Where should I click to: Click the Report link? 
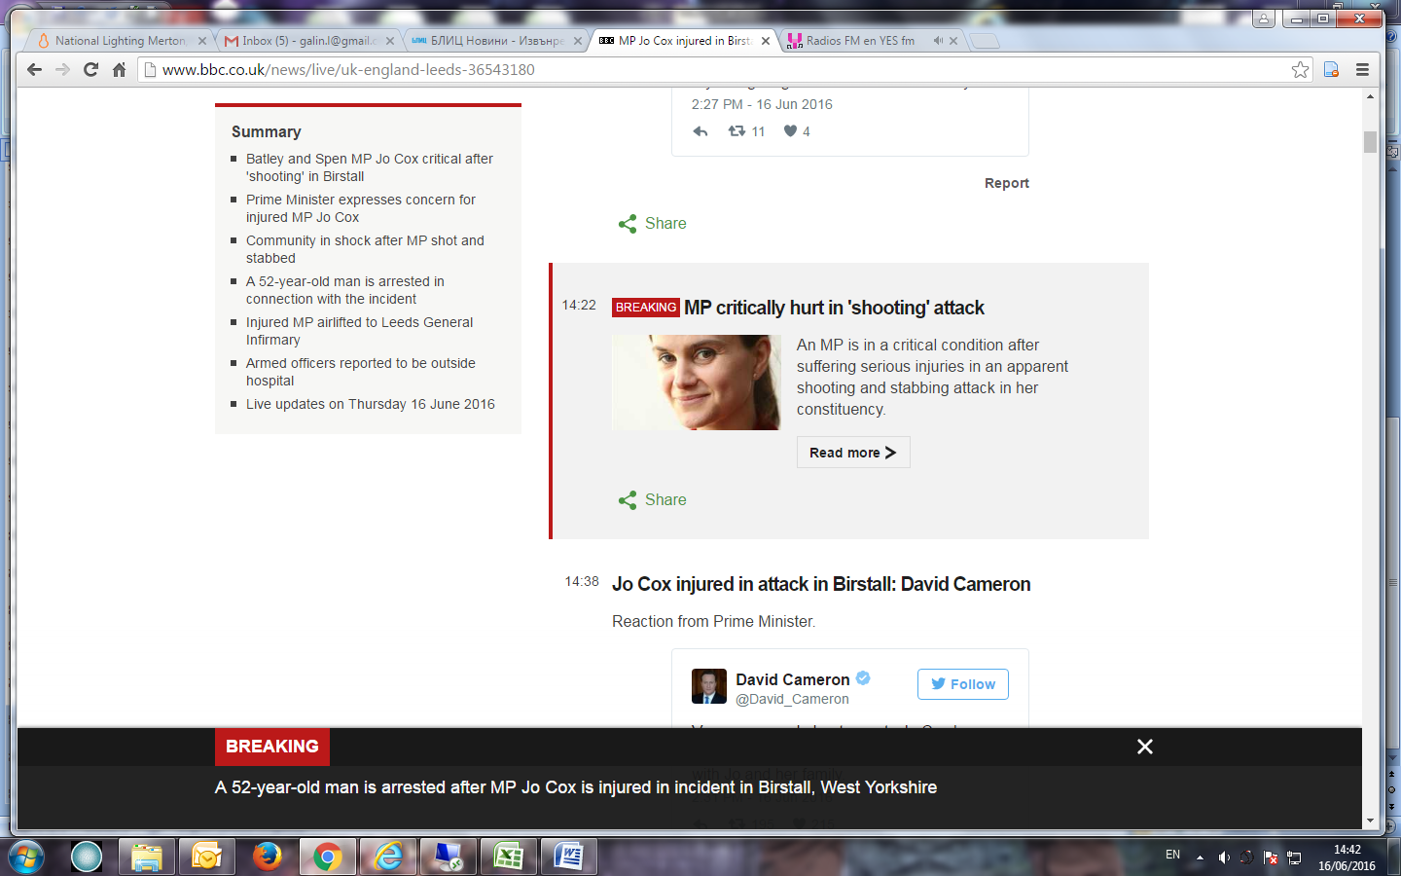pos(1007,183)
